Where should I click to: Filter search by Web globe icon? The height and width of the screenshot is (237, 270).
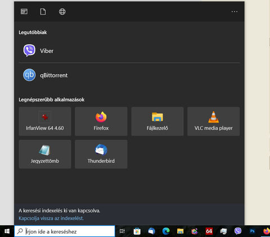62,12
